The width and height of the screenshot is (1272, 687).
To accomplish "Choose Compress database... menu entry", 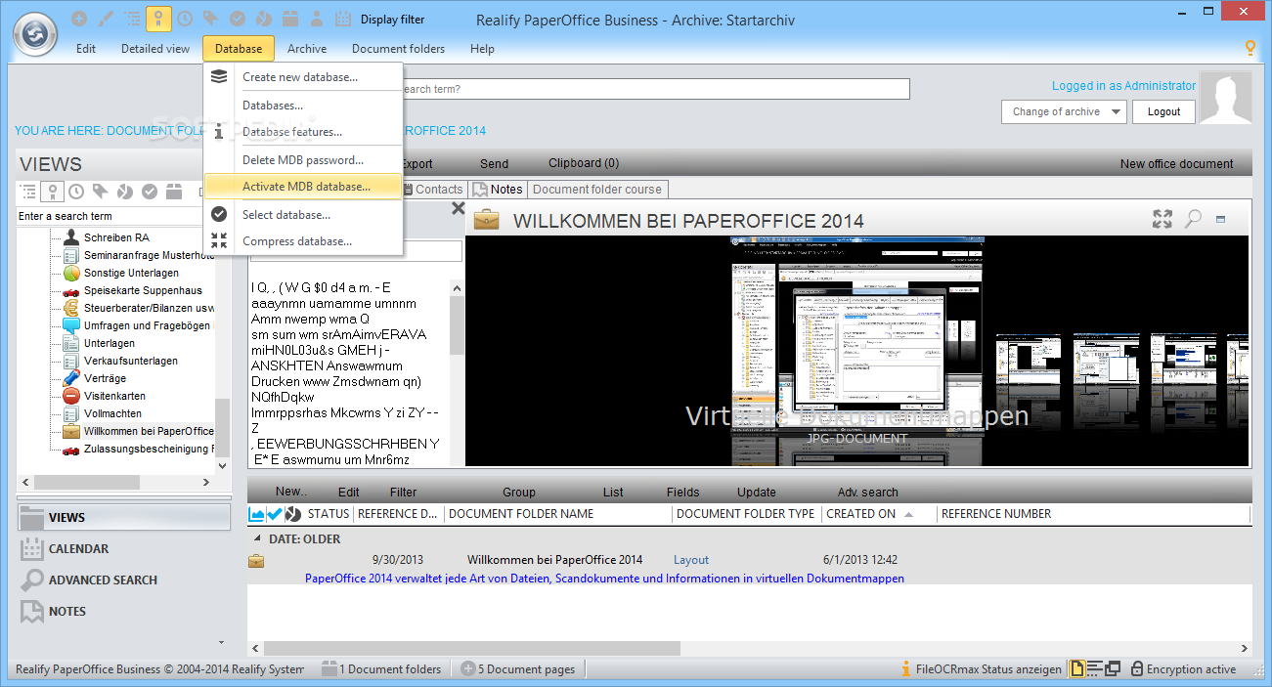I will click(303, 241).
